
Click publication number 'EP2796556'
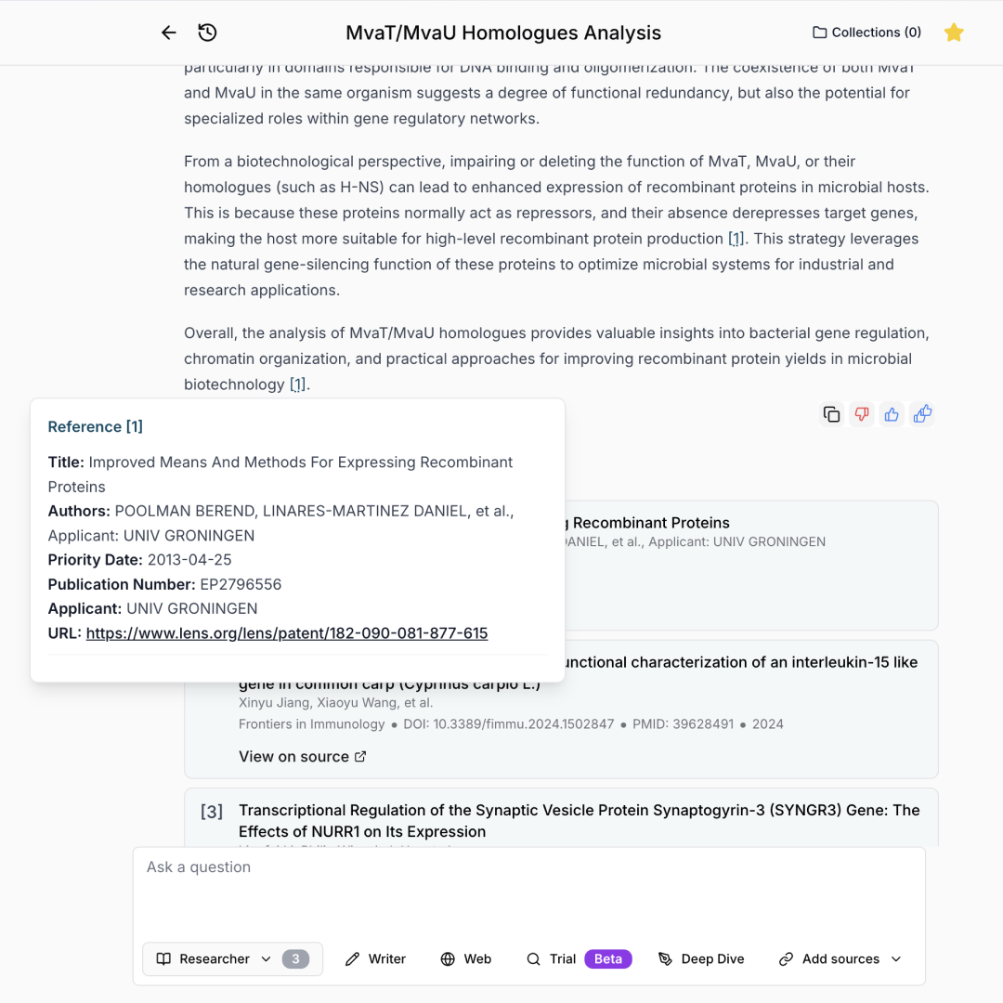[x=241, y=585]
